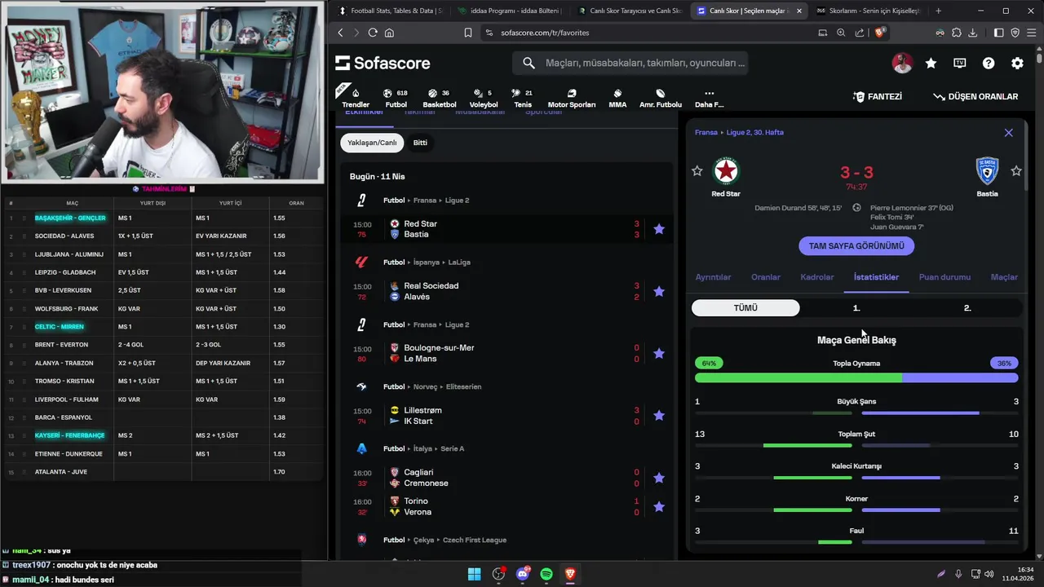
Task: Click the share page icon in address bar
Action: [860, 33]
